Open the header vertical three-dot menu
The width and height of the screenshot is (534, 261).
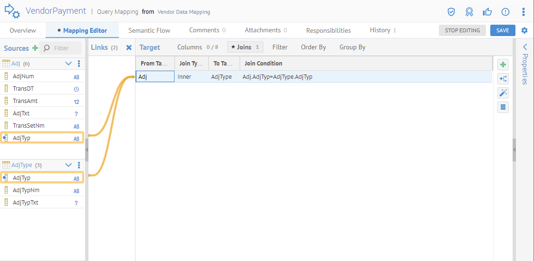pyautogui.click(x=524, y=12)
